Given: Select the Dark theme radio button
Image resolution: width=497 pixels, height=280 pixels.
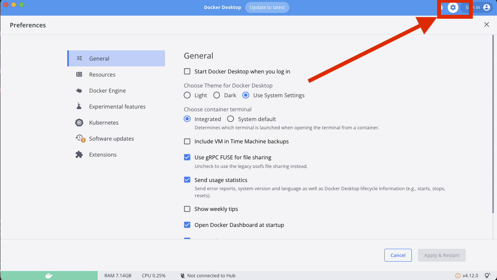Looking at the screenshot, I should click(217, 95).
